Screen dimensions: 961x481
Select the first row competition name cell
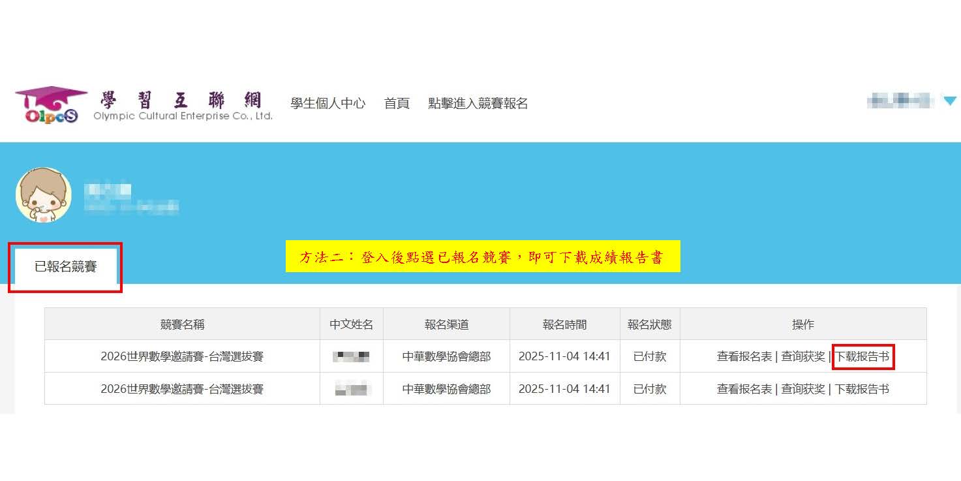pyautogui.click(x=182, y=356)
